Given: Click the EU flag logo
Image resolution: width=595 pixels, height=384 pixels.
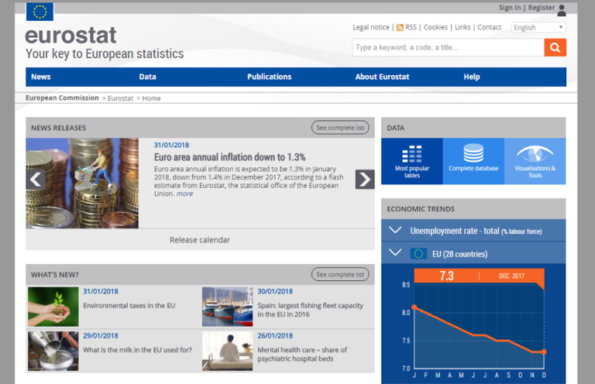Looking at the screenshot, I should tap(40, 12).
